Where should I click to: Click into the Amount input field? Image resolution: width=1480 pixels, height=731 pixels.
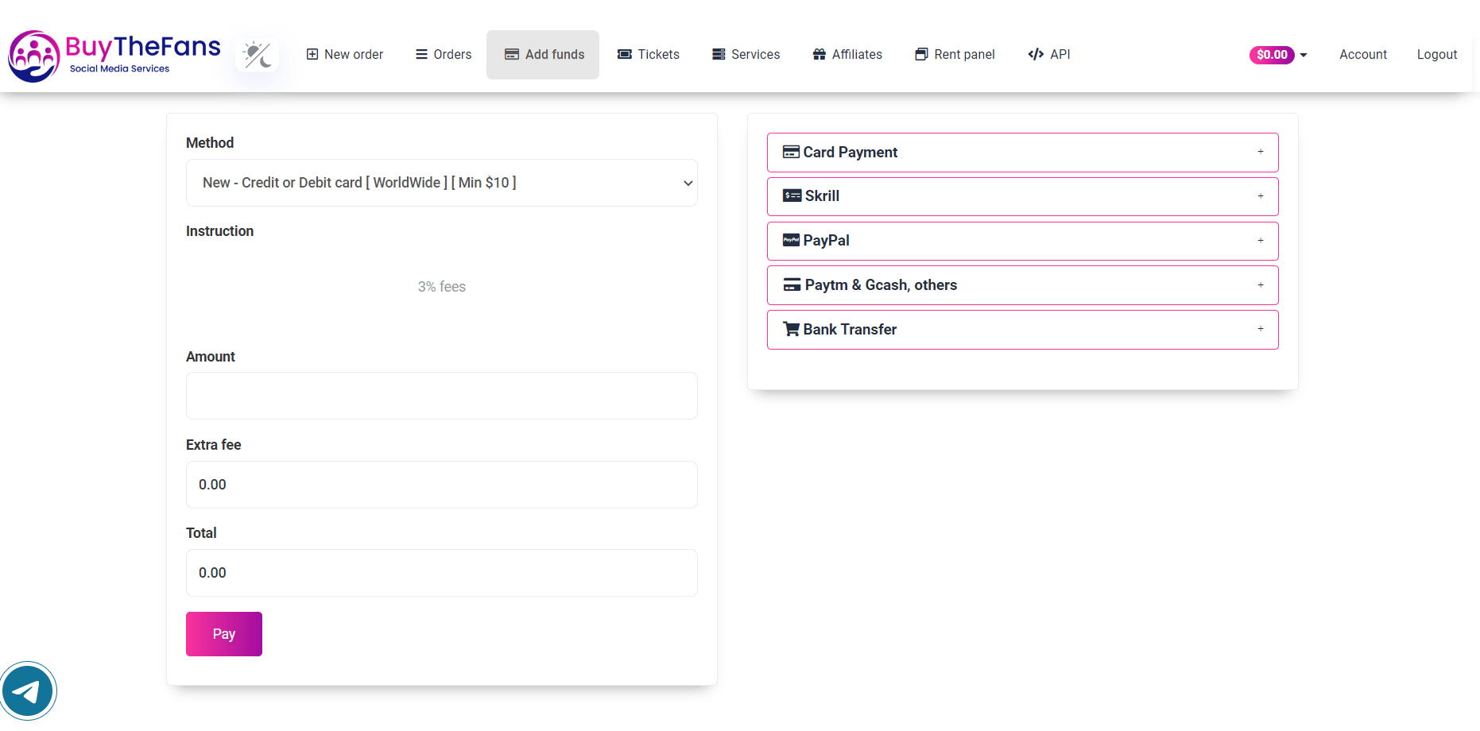pyautogui.click(x=441, y=396)
